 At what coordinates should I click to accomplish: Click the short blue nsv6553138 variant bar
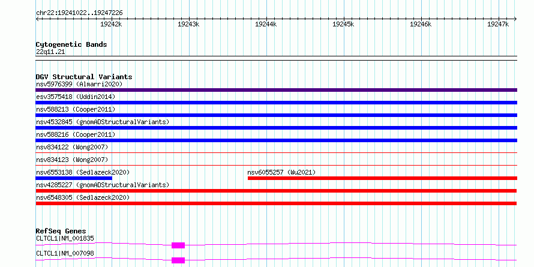pyautogui.click(x=74, y=178)
